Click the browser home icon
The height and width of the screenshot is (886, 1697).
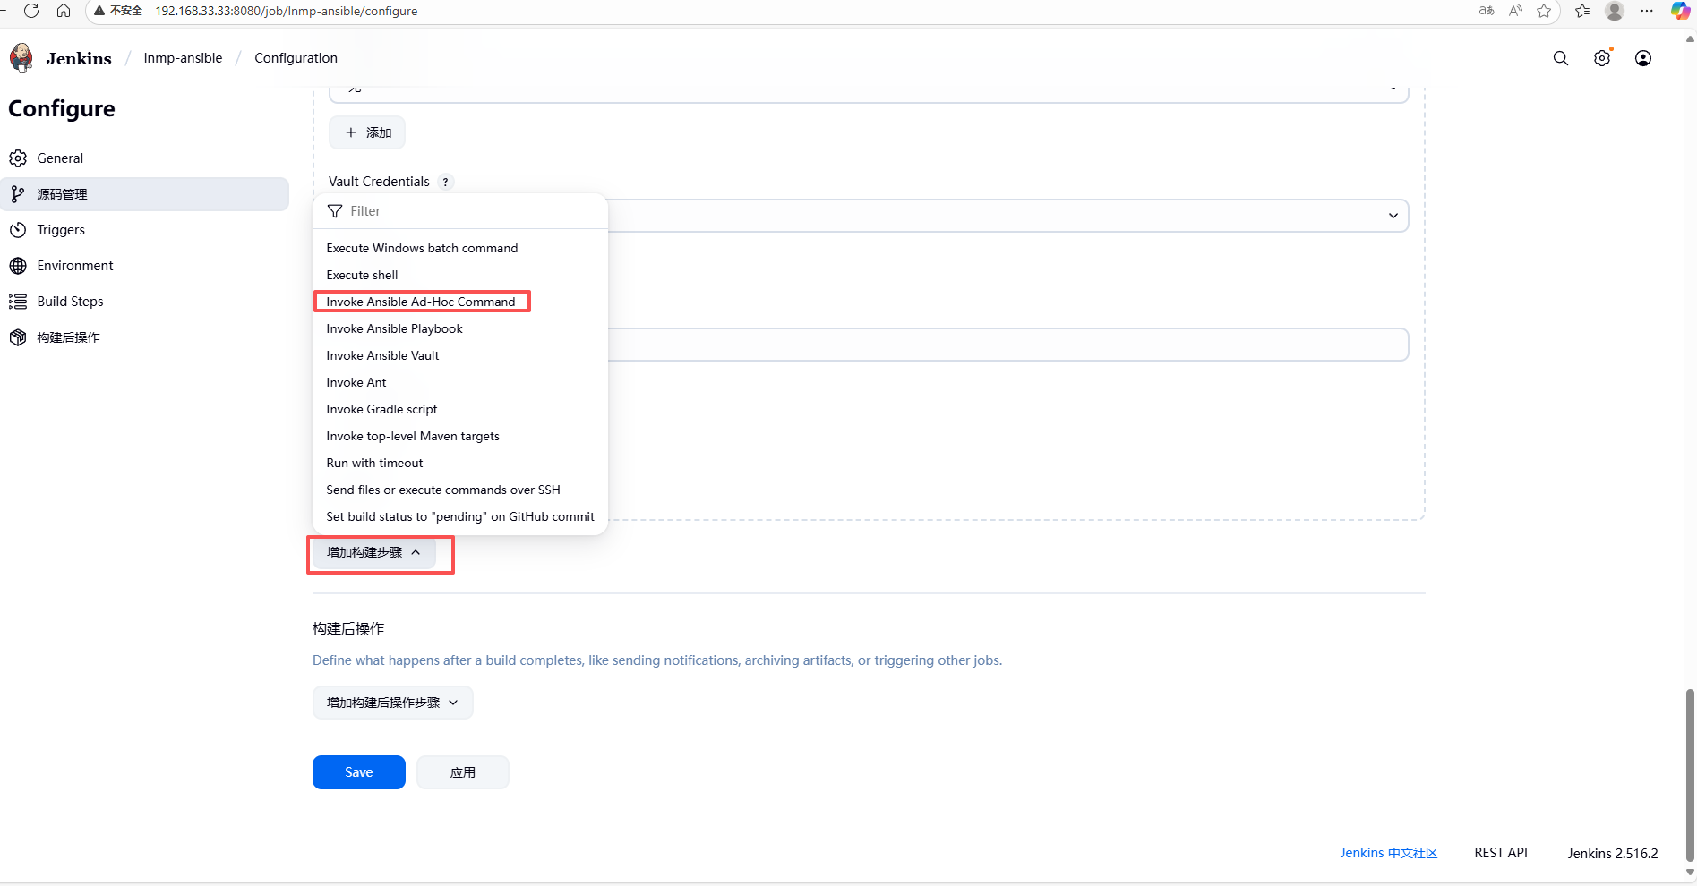coord(64,11)
